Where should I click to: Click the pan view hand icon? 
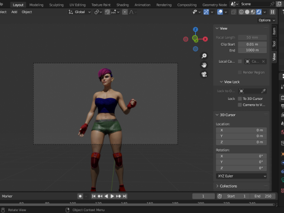coord(204,65)
